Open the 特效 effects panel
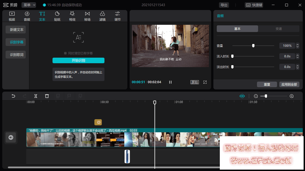This screenshot has width=305, height=171. coord(72,16)
